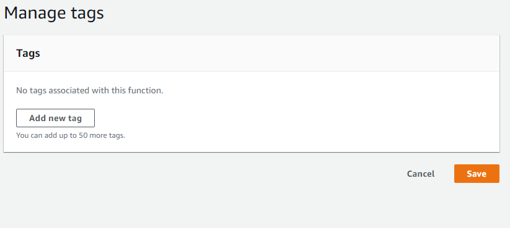The height and width of the screenshot is (228, 510).
Task: Save the tag changes
Action: click(x=477, y=174)
